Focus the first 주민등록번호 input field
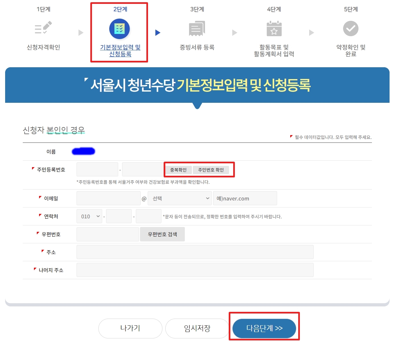This screenshot has width=395, height=341. point(97,169)
